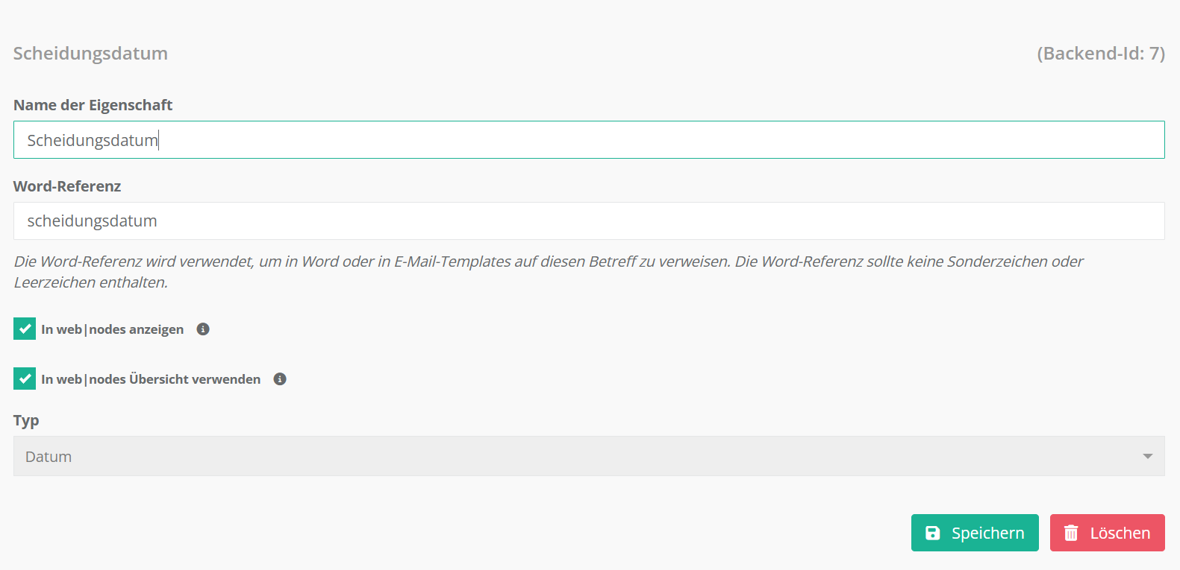Click the "Word-Referenz" field label
1180x570 pixels.
point(67,186)
